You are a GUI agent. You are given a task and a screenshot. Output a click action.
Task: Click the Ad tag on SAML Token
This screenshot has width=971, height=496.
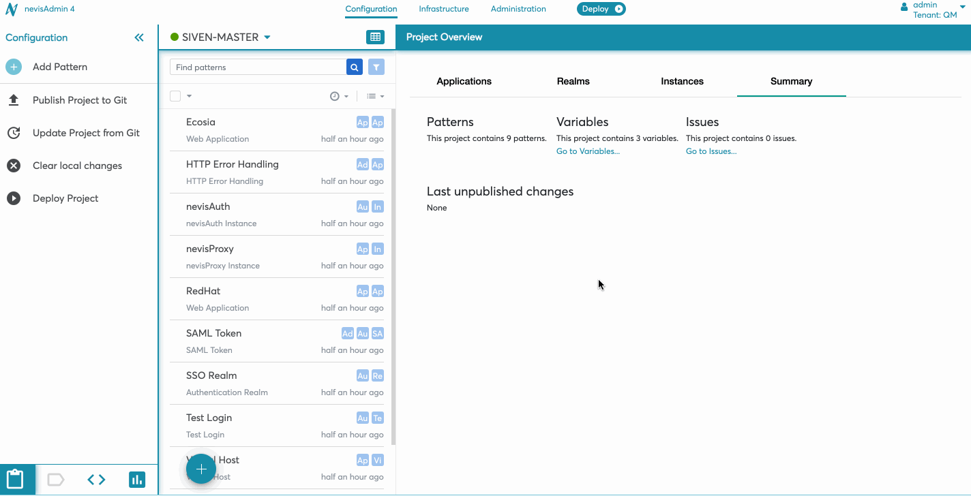(x=348, y=334)
